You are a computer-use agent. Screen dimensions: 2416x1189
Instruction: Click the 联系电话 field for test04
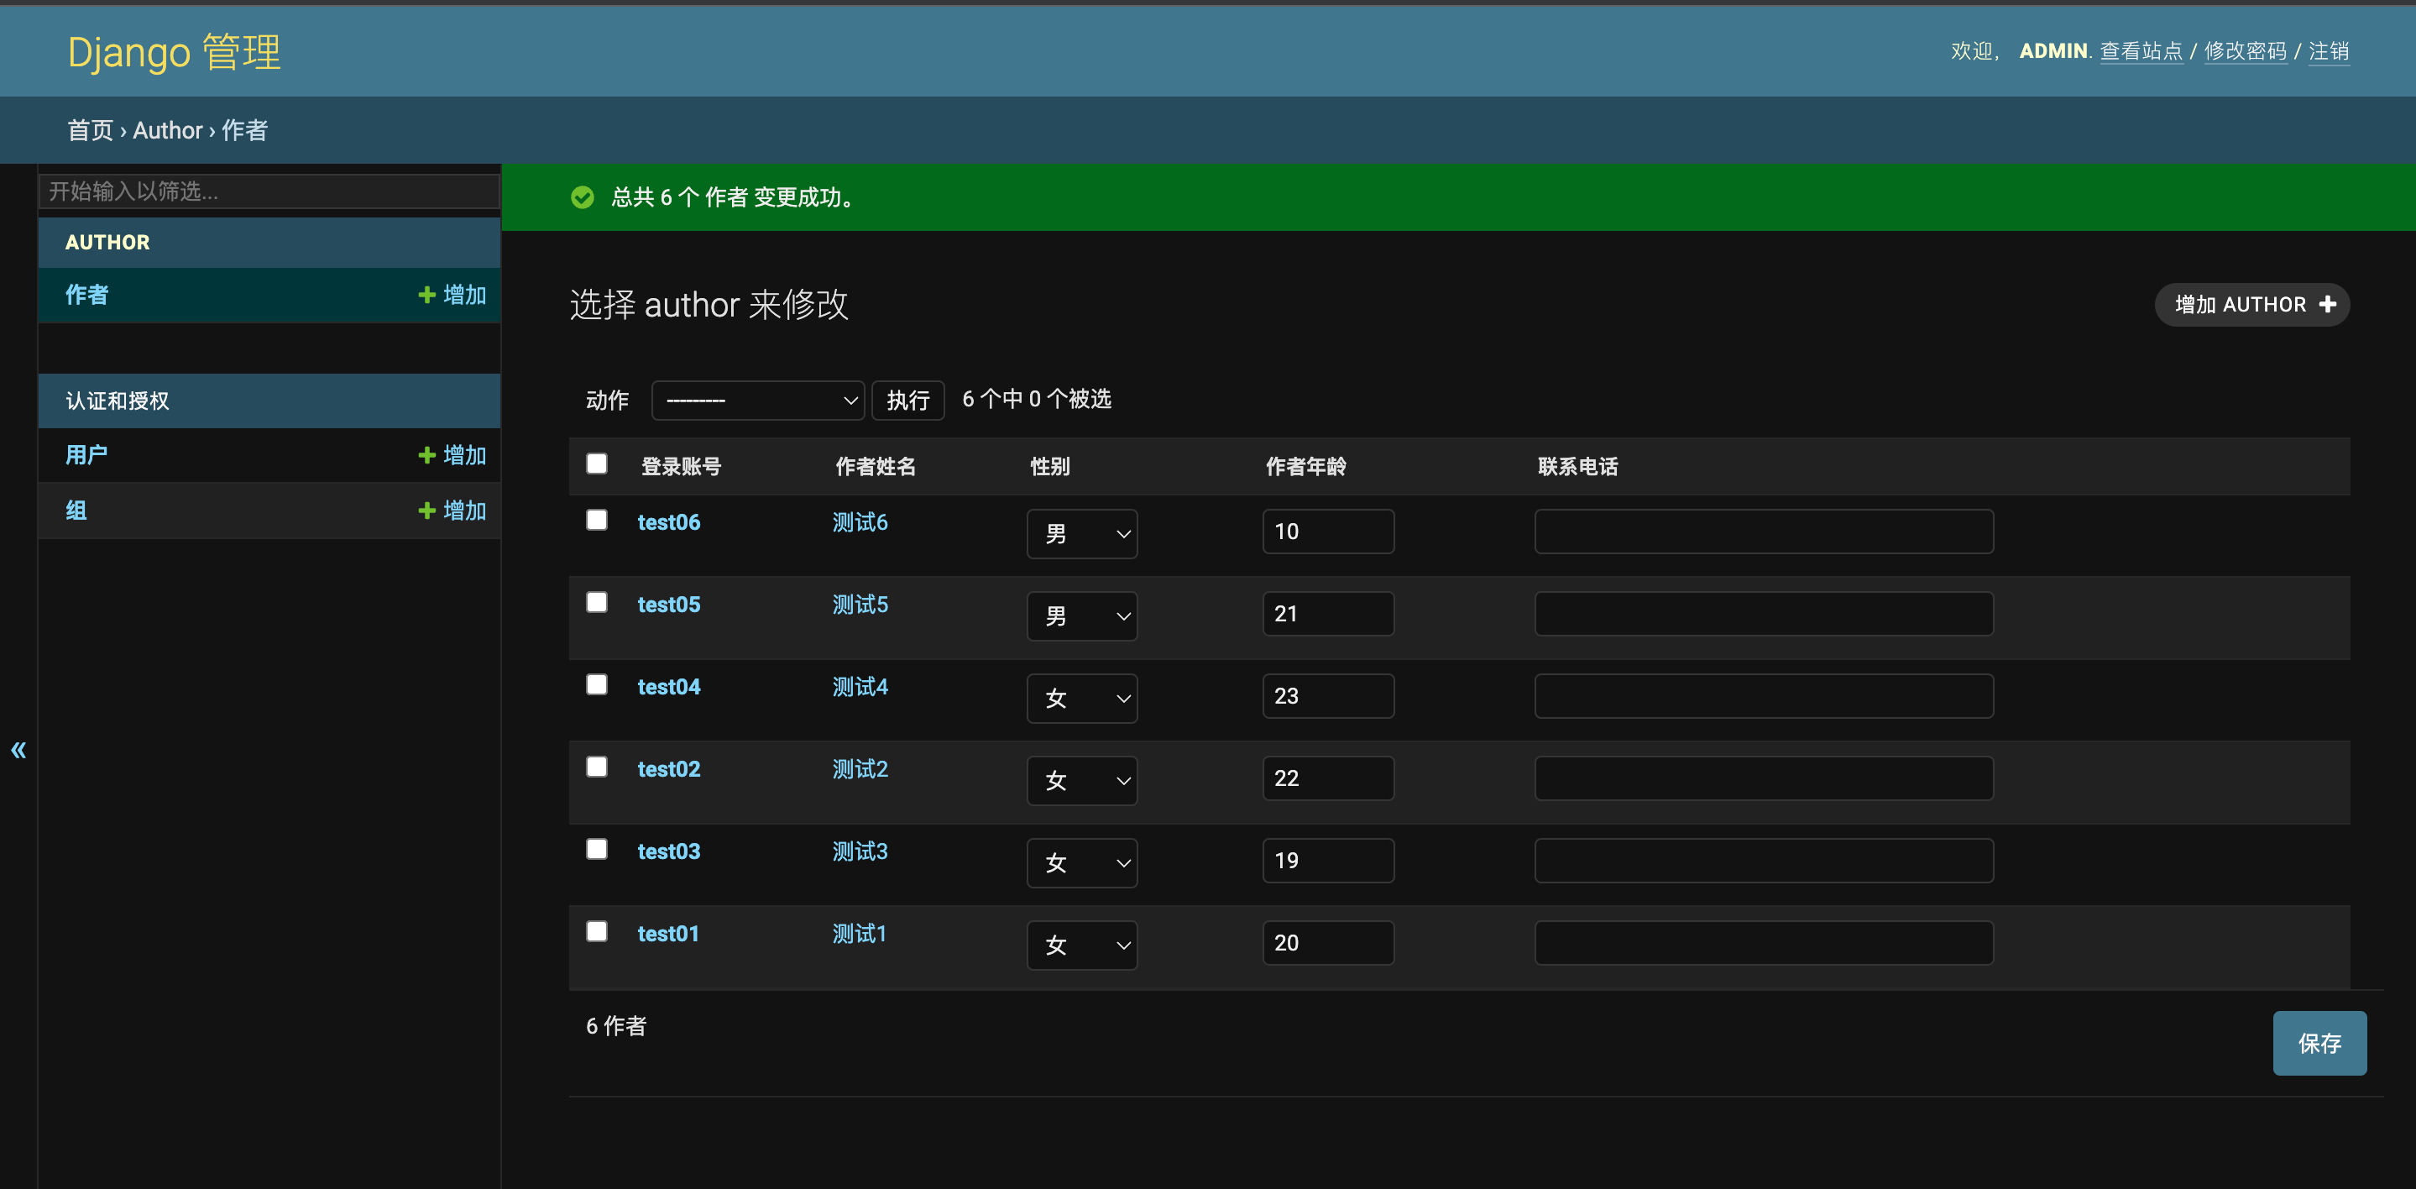[x=1765, y=696]
